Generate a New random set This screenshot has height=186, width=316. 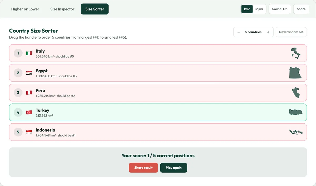click(291, 32)
